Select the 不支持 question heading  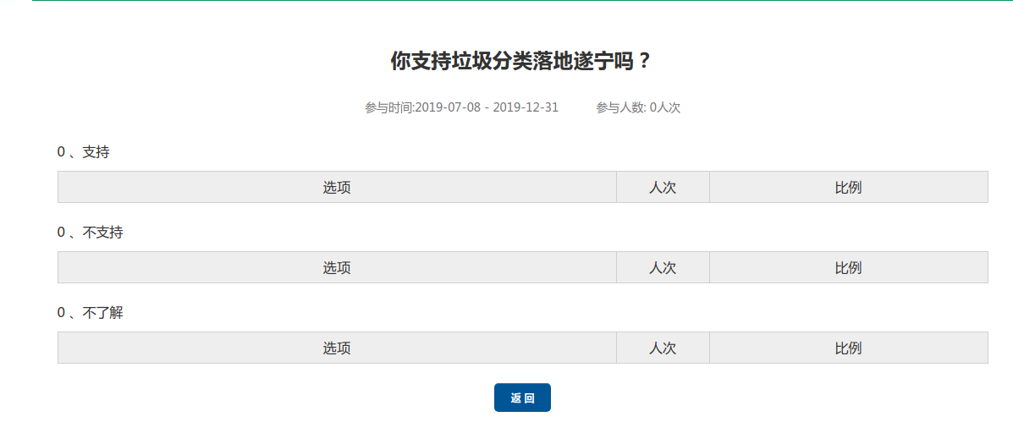point(102,233)
